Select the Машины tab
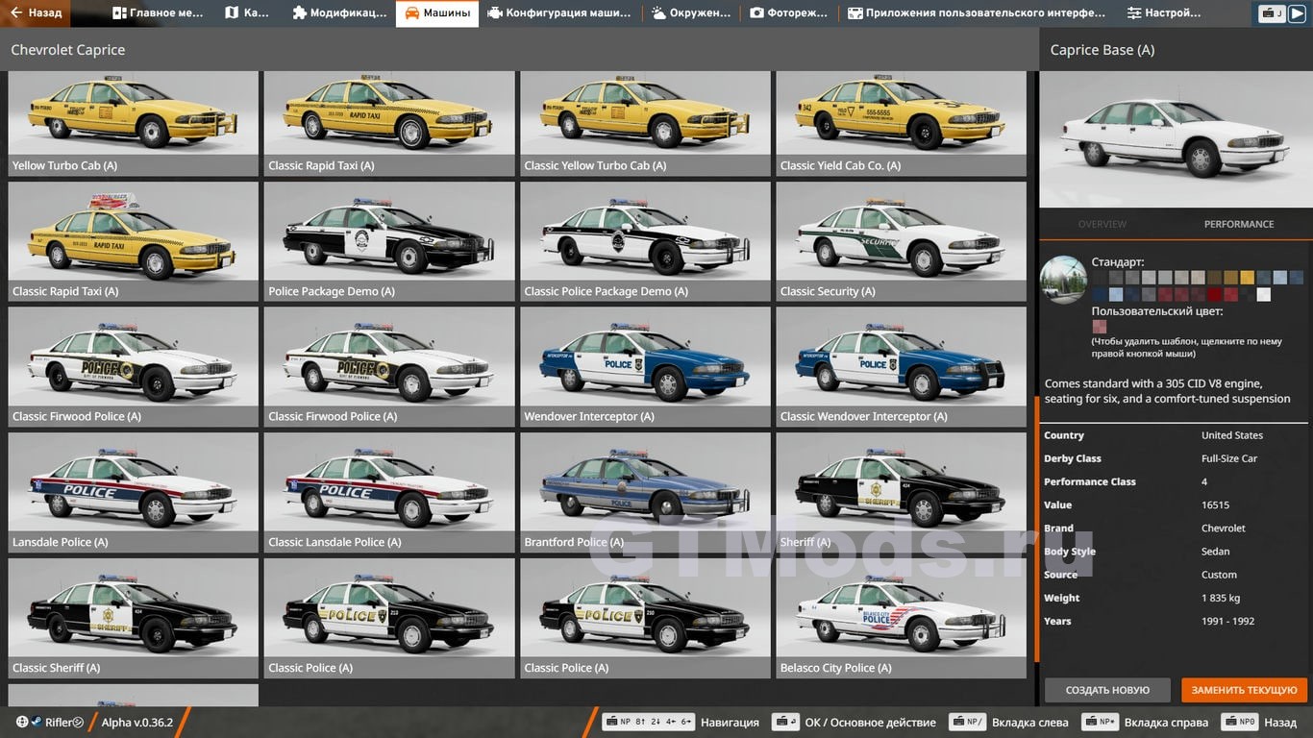This screenshot has width=1313, height=738. (x=437, y=13)
